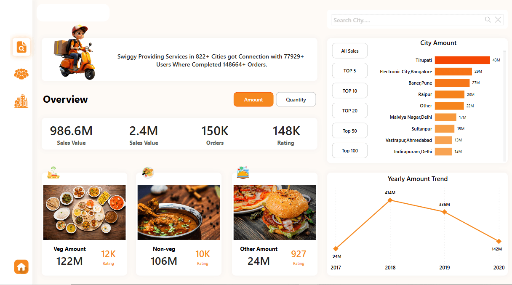Click into the Search City input field

click(x=406, y=20)
